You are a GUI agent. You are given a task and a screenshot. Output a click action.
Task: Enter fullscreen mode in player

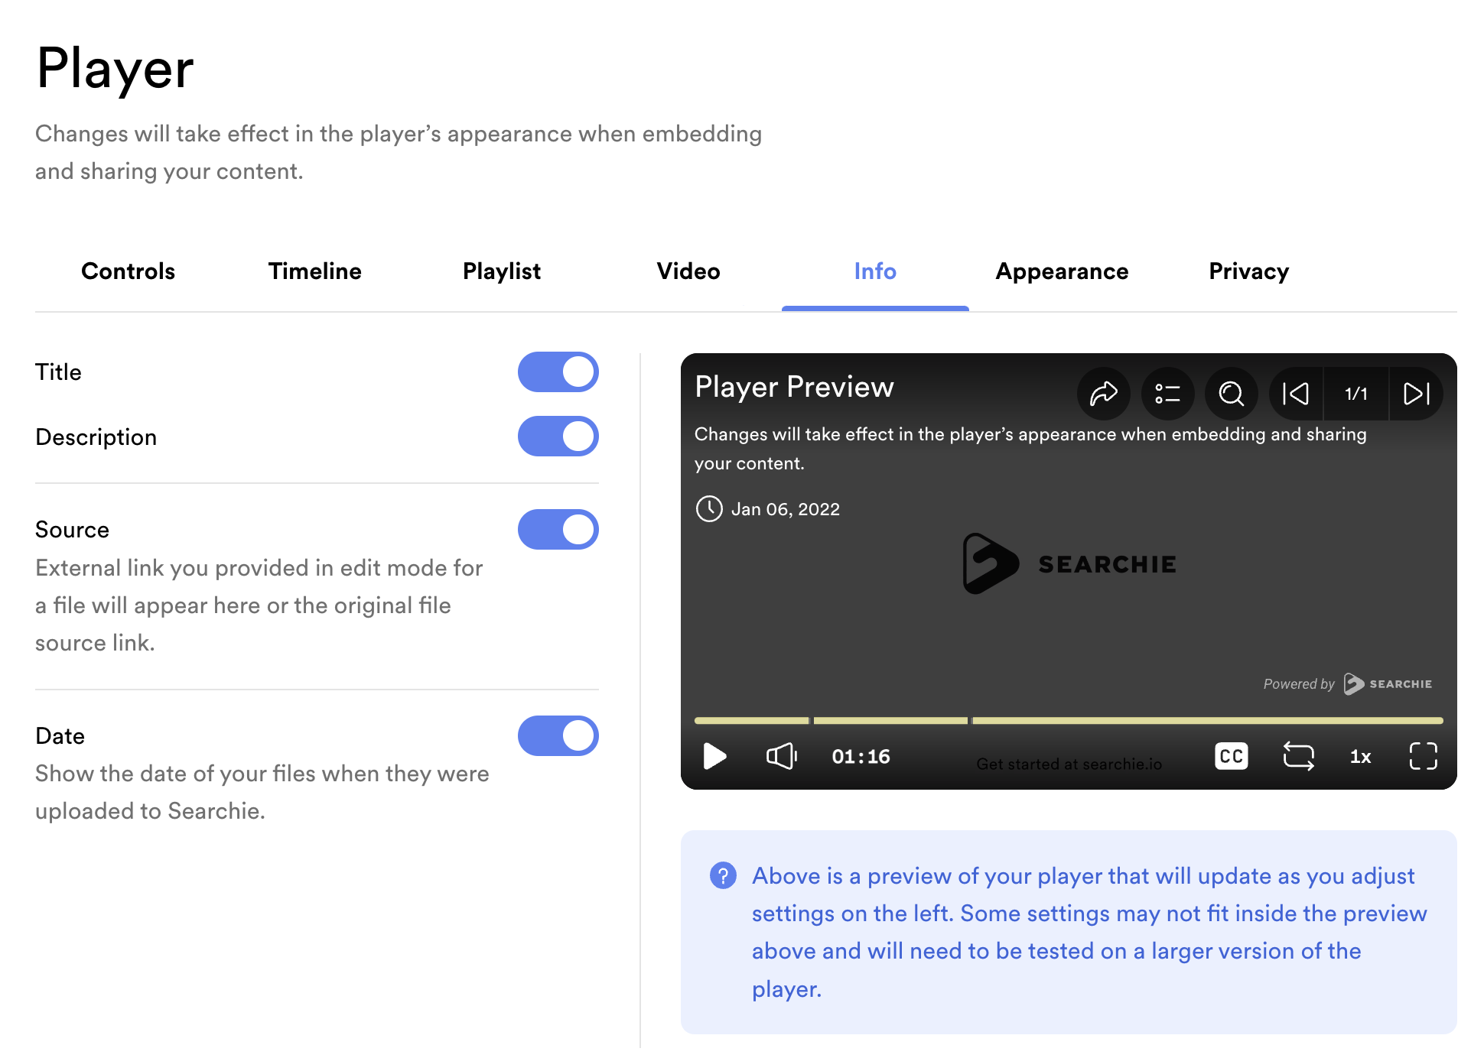tap(1423, 756)
